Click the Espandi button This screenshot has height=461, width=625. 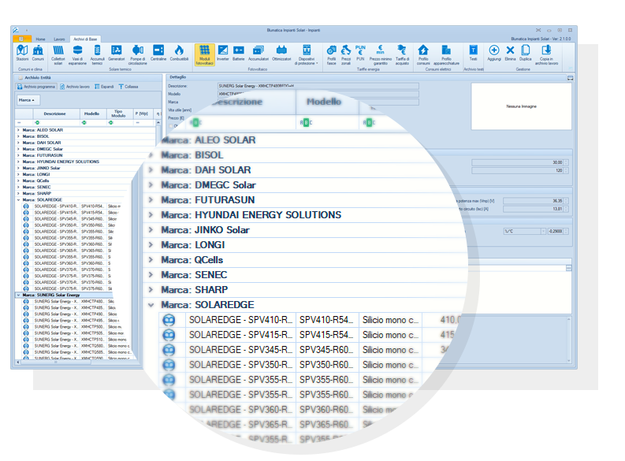[x=105, y=87]
